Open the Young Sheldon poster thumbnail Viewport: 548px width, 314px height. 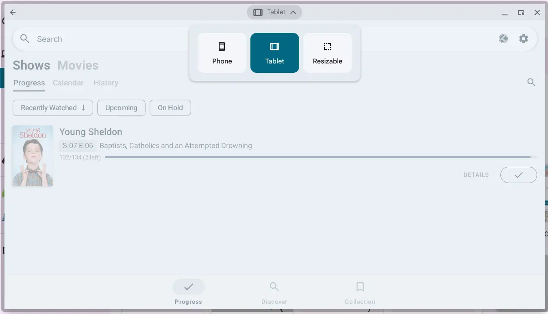[x=33, y=156]
